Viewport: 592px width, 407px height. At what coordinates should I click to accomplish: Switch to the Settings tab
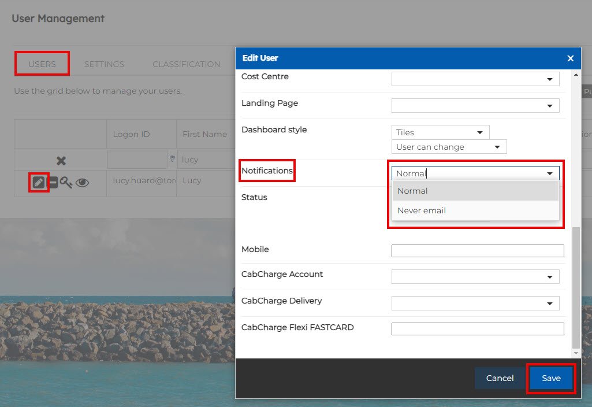(104, 64)
